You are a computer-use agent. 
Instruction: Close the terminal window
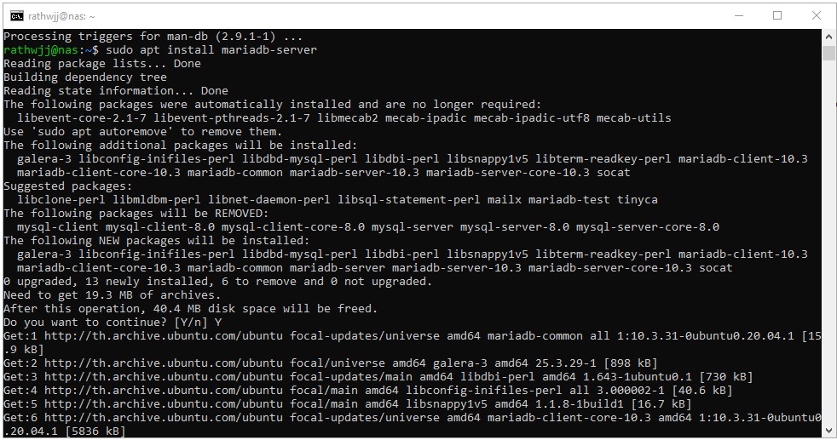817,15
